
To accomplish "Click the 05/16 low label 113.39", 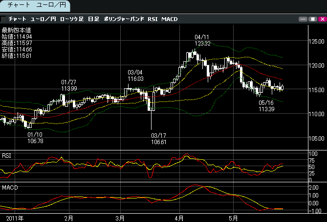I will (x=266, y=109).
